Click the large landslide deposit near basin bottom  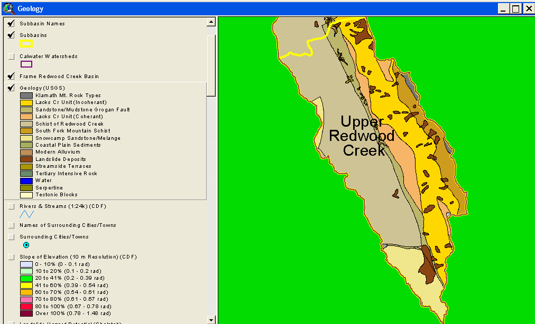click(427, 265)
